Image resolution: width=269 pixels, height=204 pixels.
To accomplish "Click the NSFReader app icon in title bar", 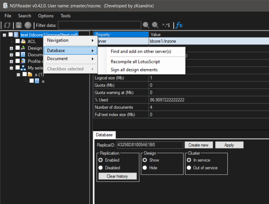I will [x=5, y=6].
